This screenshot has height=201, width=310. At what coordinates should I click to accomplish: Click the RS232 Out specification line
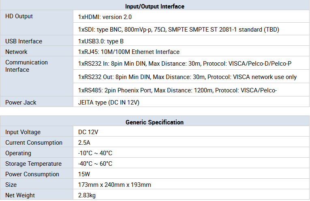(x=187, y=77)
